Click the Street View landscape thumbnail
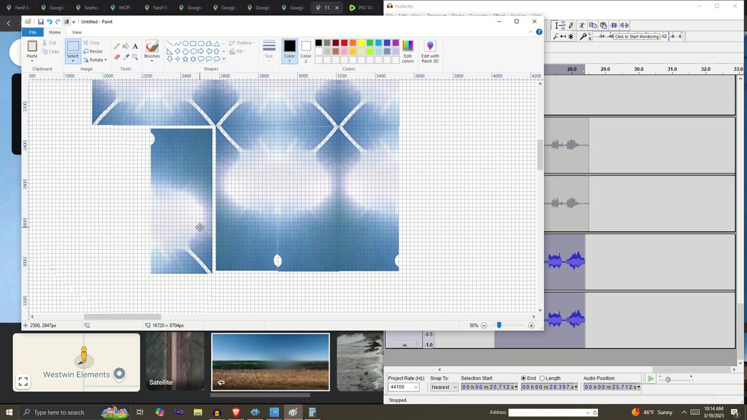 (x=270, y=362)
